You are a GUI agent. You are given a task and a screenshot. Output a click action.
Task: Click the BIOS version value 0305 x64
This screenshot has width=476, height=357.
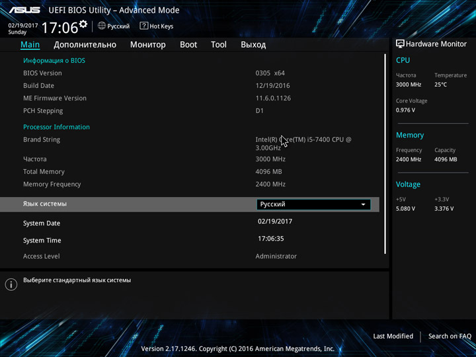[x=270, y=73]
